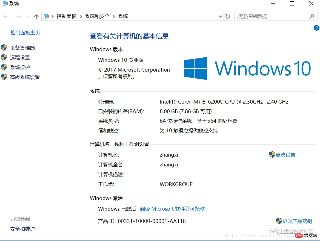Open 高级系统设置 via its shield icon
320x241 pixels.
coord(4,77)
